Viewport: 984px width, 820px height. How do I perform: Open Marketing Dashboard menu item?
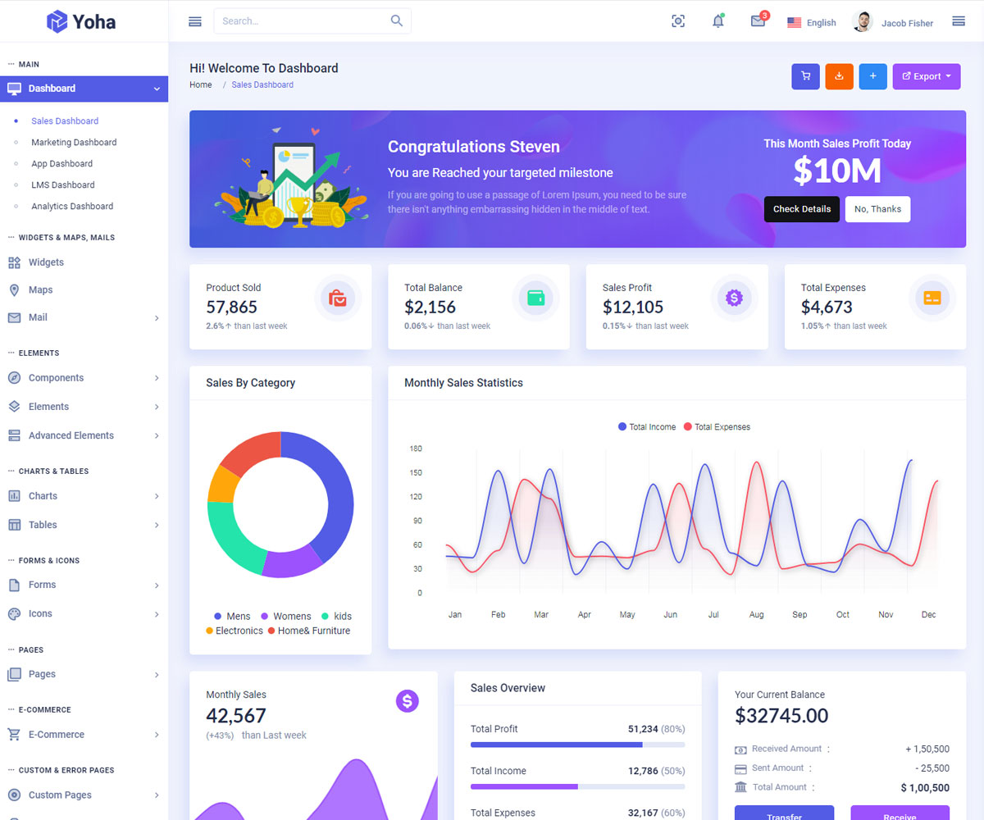pos(74,143)
